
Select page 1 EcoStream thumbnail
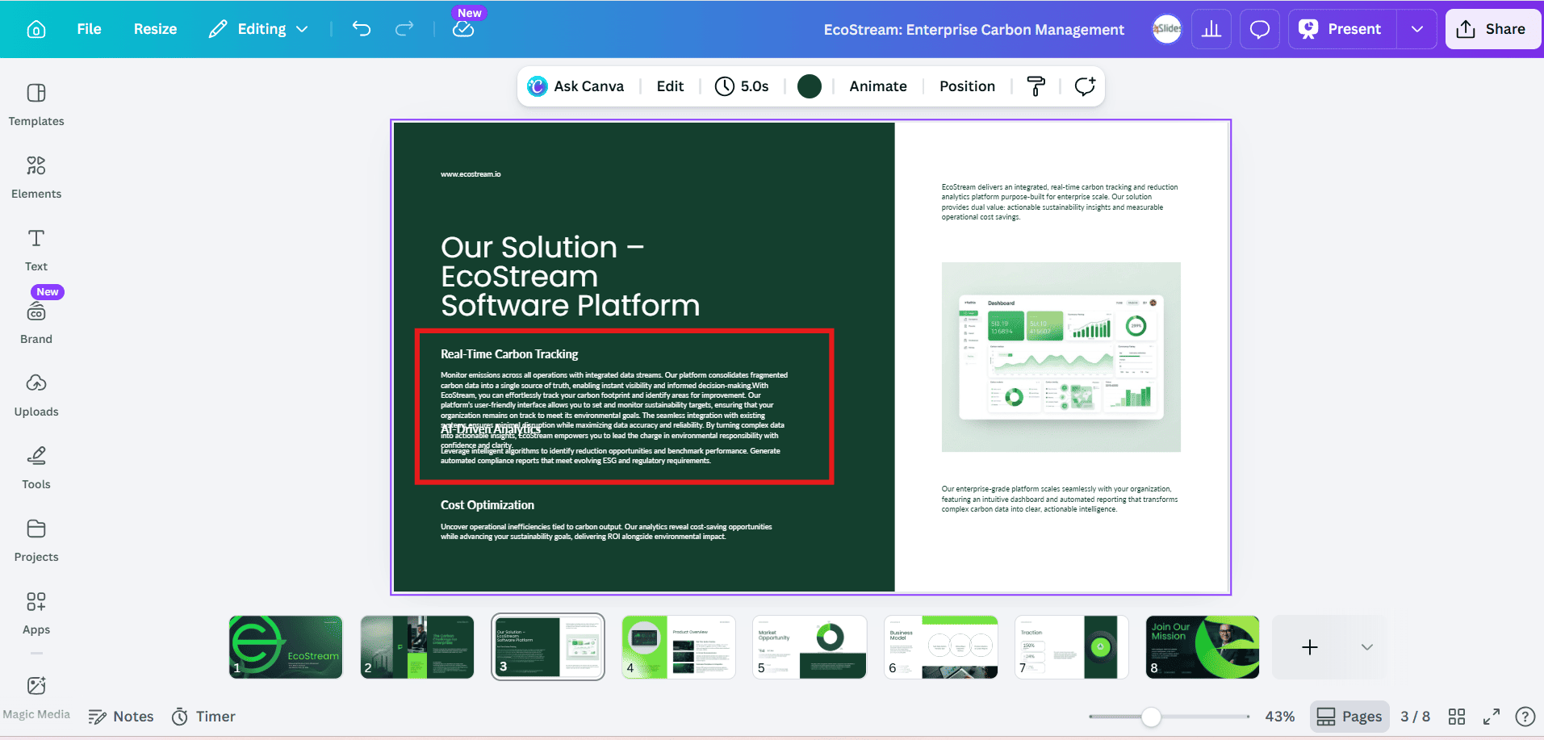click(286, 647)
